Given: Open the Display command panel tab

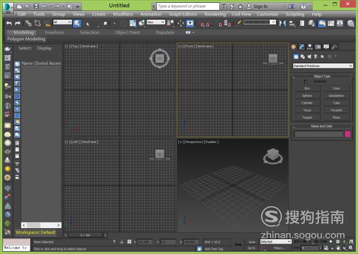Looking at the screenshot, I should [326, 47].
